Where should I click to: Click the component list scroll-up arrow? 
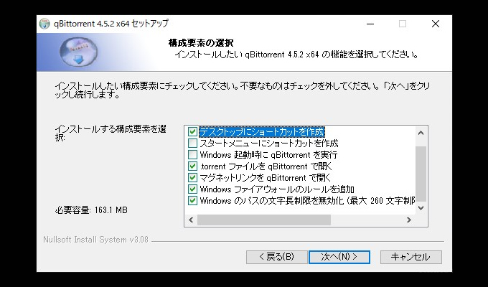coord(421,133)
